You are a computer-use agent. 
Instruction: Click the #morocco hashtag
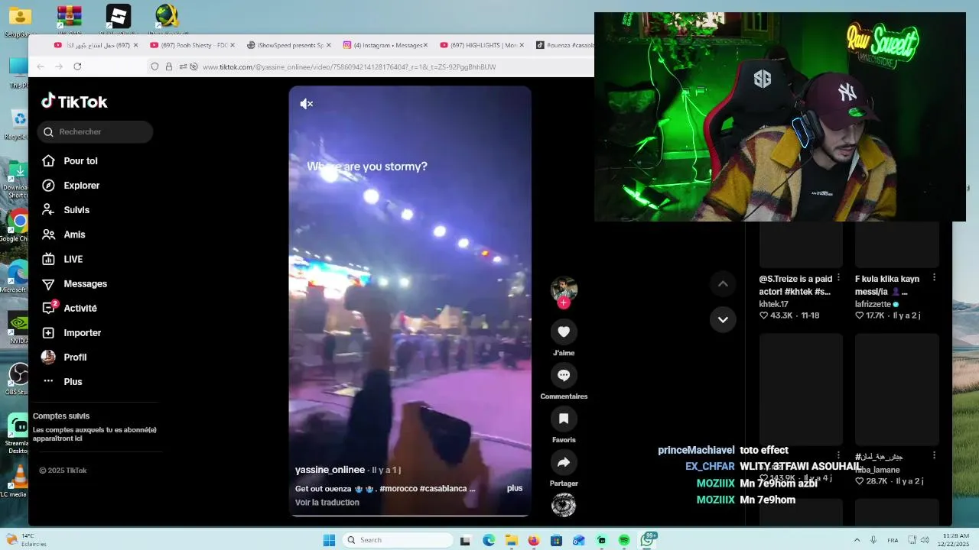point(398,489)
